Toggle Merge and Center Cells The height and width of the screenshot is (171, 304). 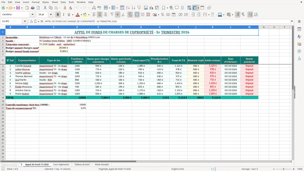(137, 15)
